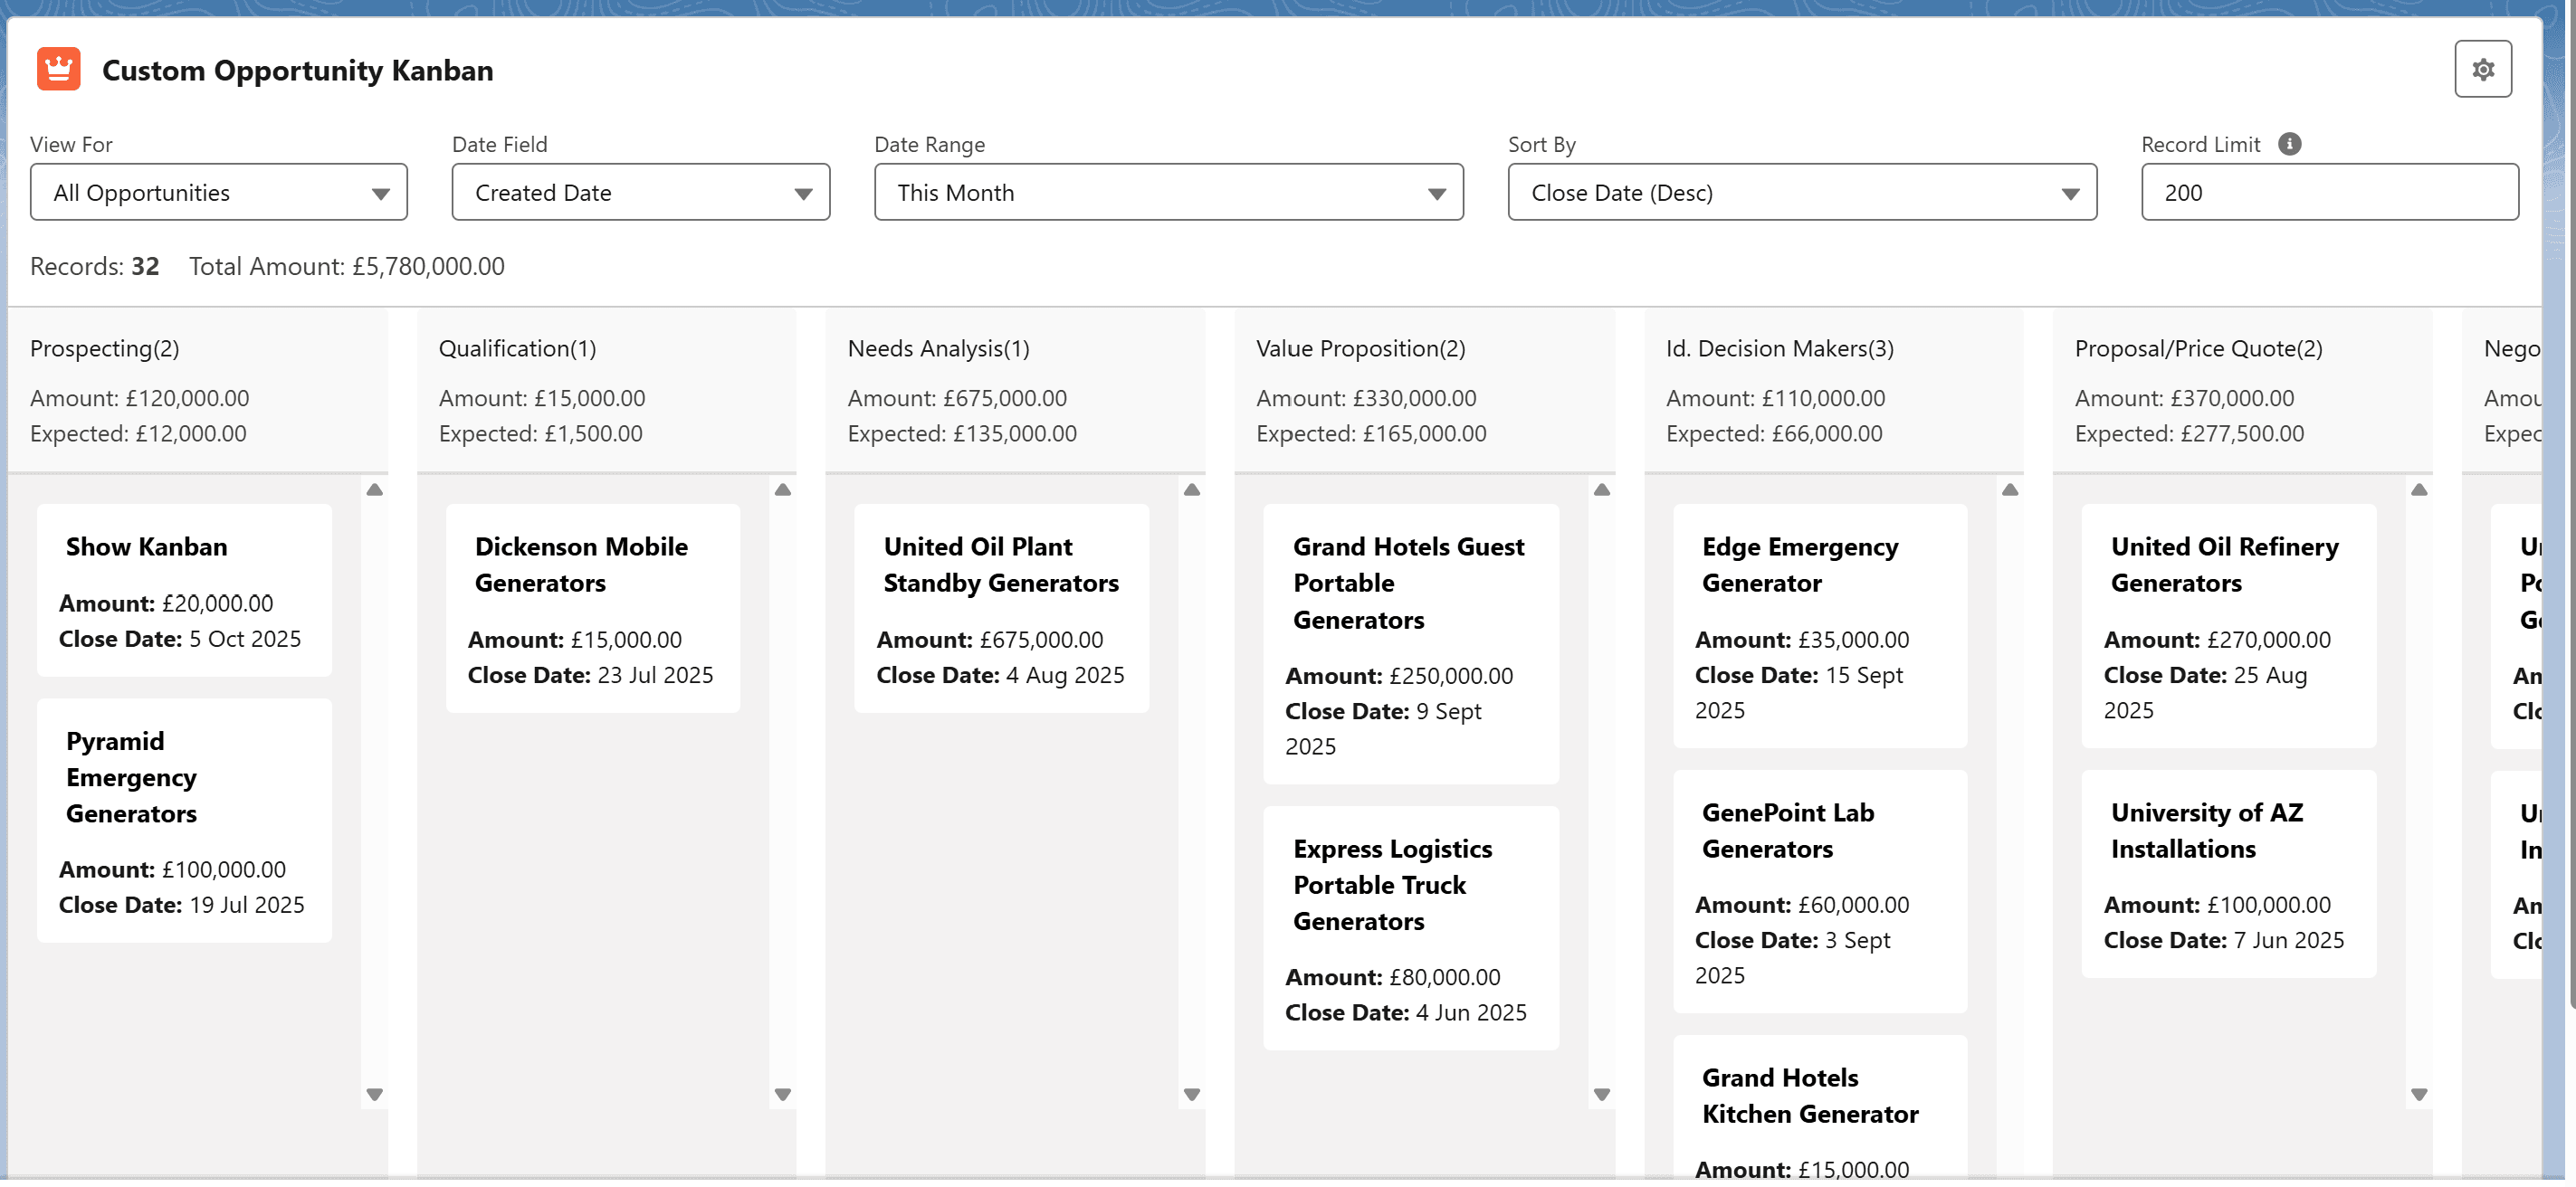Image resolution: width=2576 pixels, height=1187 pixels.
Task: Click Custom Opportunity Kanban title
Action: coord(298,70)
